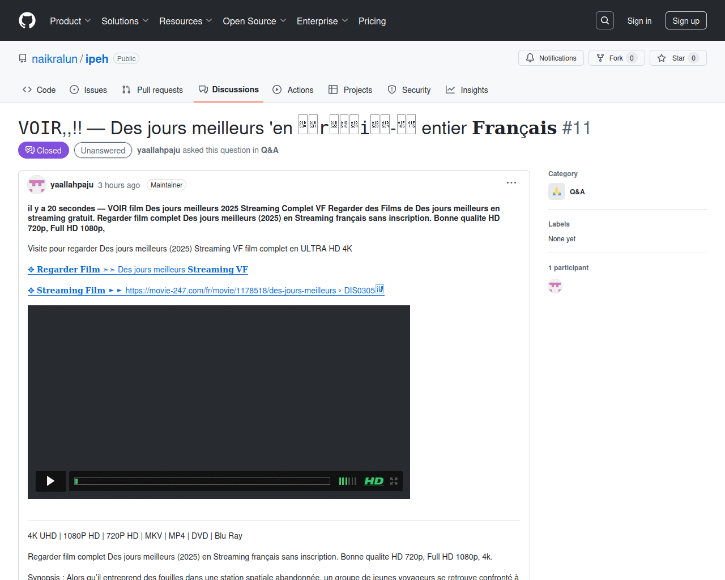Click the Sign in link

(639, 20)
